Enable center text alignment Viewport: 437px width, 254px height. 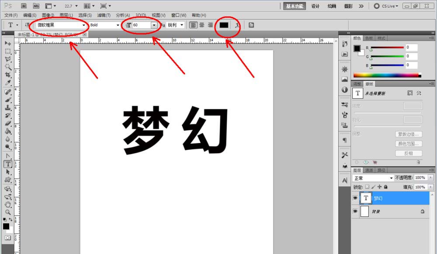click(x=202, y=25)
